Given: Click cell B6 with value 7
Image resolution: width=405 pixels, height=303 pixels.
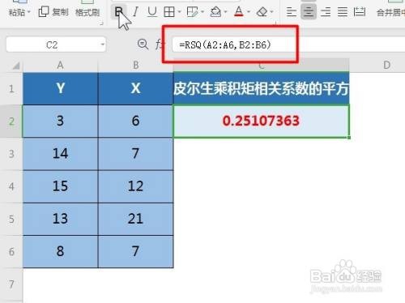Looking at the screenshot, I should pyautogui.click(x=135, y=252).
